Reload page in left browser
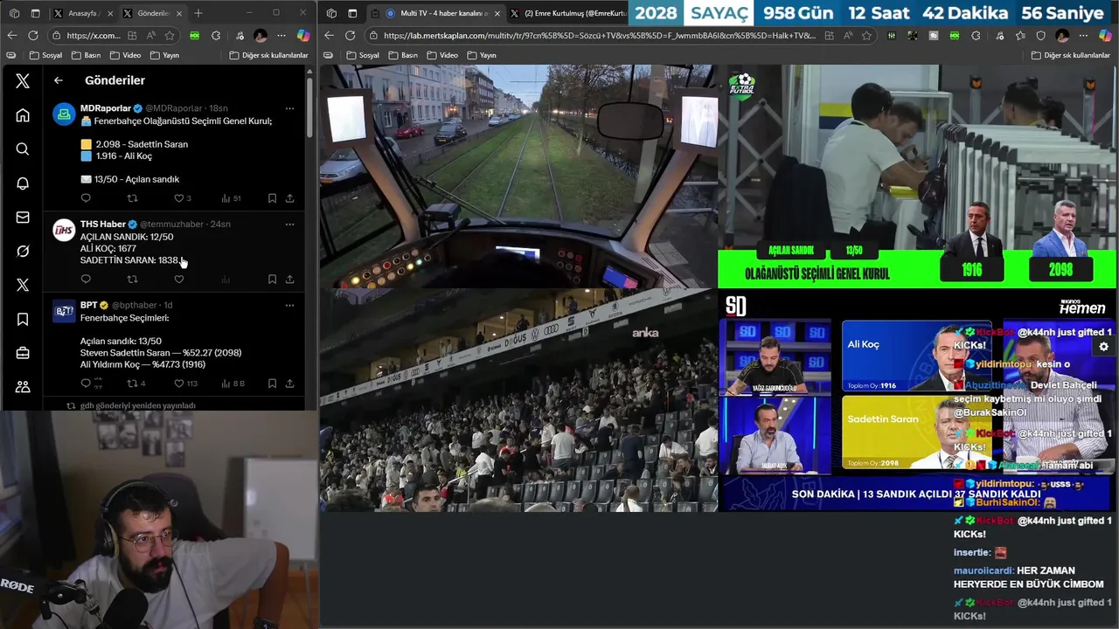 point(33,35)
